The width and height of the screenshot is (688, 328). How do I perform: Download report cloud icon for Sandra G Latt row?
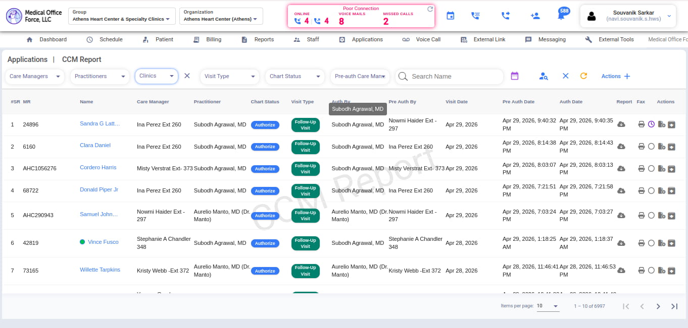(x=621, y=124)
